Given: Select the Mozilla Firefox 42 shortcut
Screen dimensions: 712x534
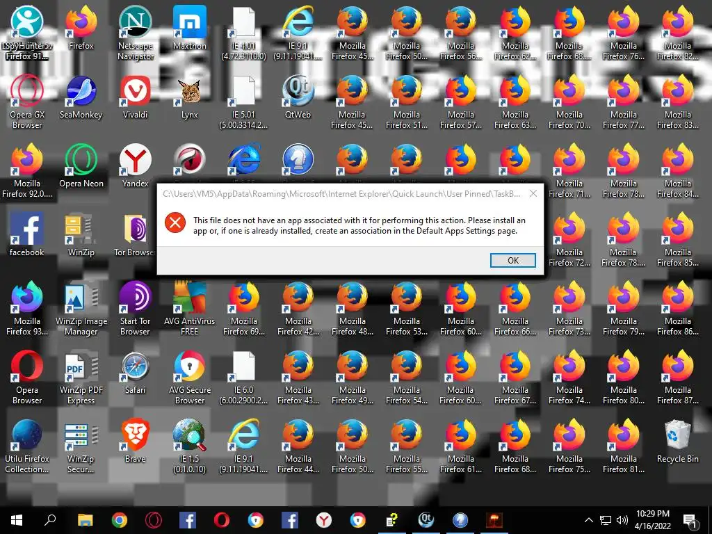Looking at the screenshot, I should (x=298, y=309).
